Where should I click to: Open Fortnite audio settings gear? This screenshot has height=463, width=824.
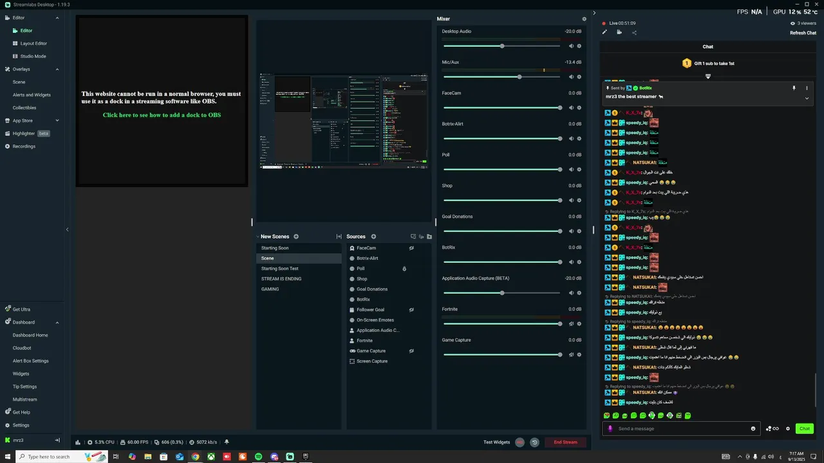coord(579,323)
